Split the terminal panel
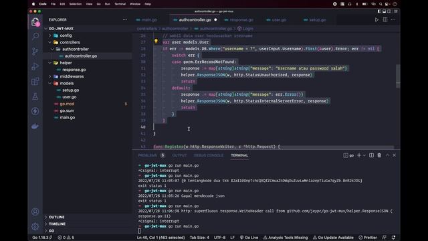The image size is (428, 241). 371,155
